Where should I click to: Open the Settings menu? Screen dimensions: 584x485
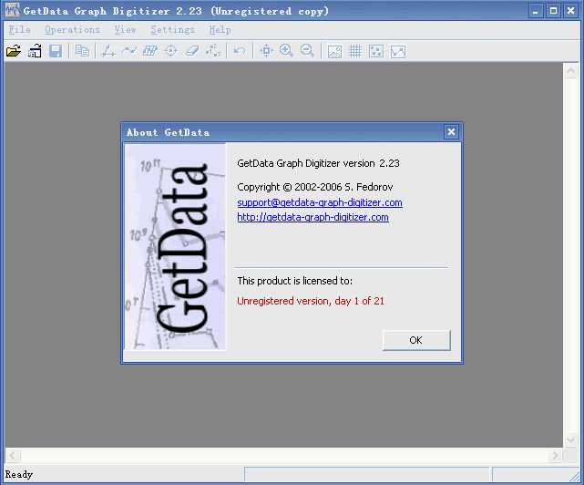[172, 30]
